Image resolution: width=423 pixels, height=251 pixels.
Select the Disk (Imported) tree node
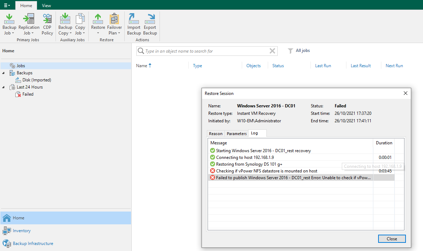tap(37, 80)
